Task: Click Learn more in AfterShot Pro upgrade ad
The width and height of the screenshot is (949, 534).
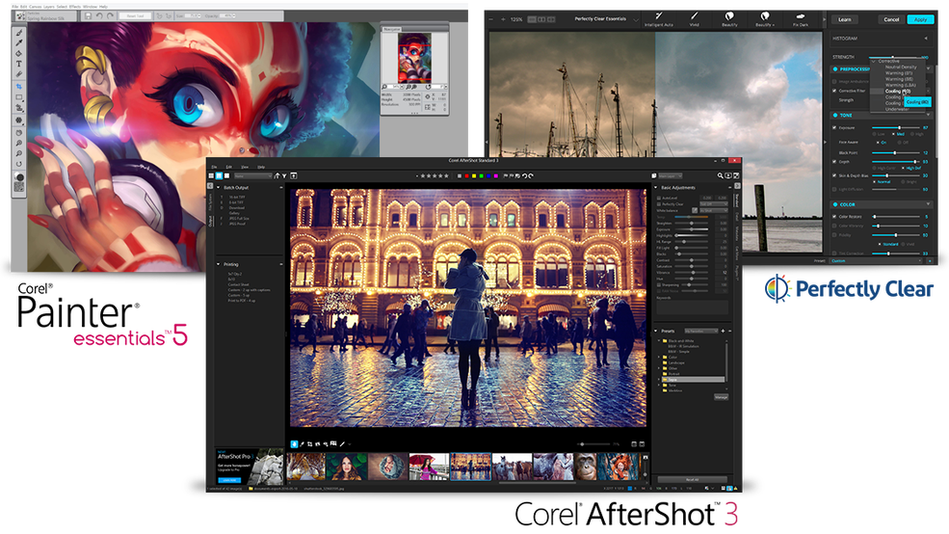Action: pyautogui.click(x=228, y=480)
